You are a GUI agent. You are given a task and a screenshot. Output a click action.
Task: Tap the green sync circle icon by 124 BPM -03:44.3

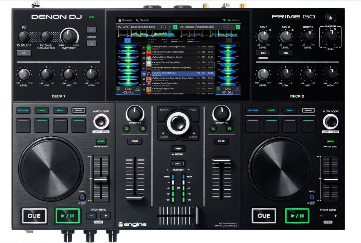tap(118, 89)
